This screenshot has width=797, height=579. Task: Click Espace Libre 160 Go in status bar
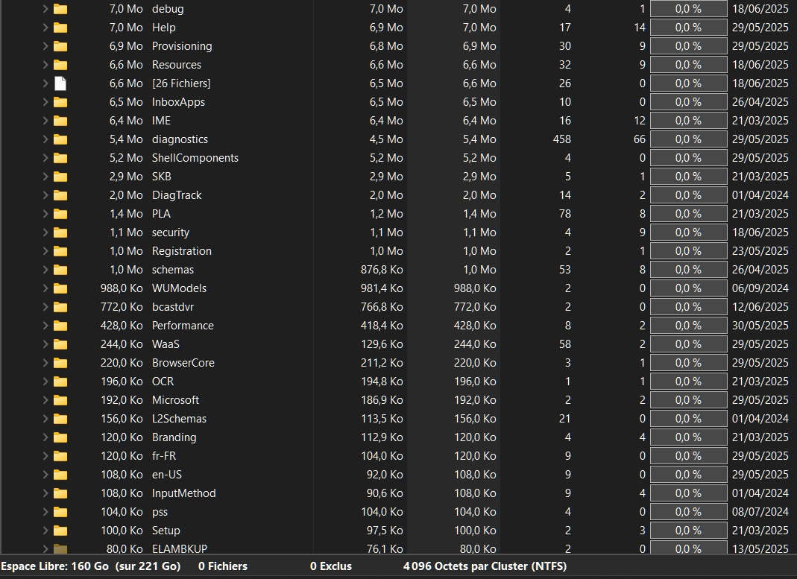90,566
